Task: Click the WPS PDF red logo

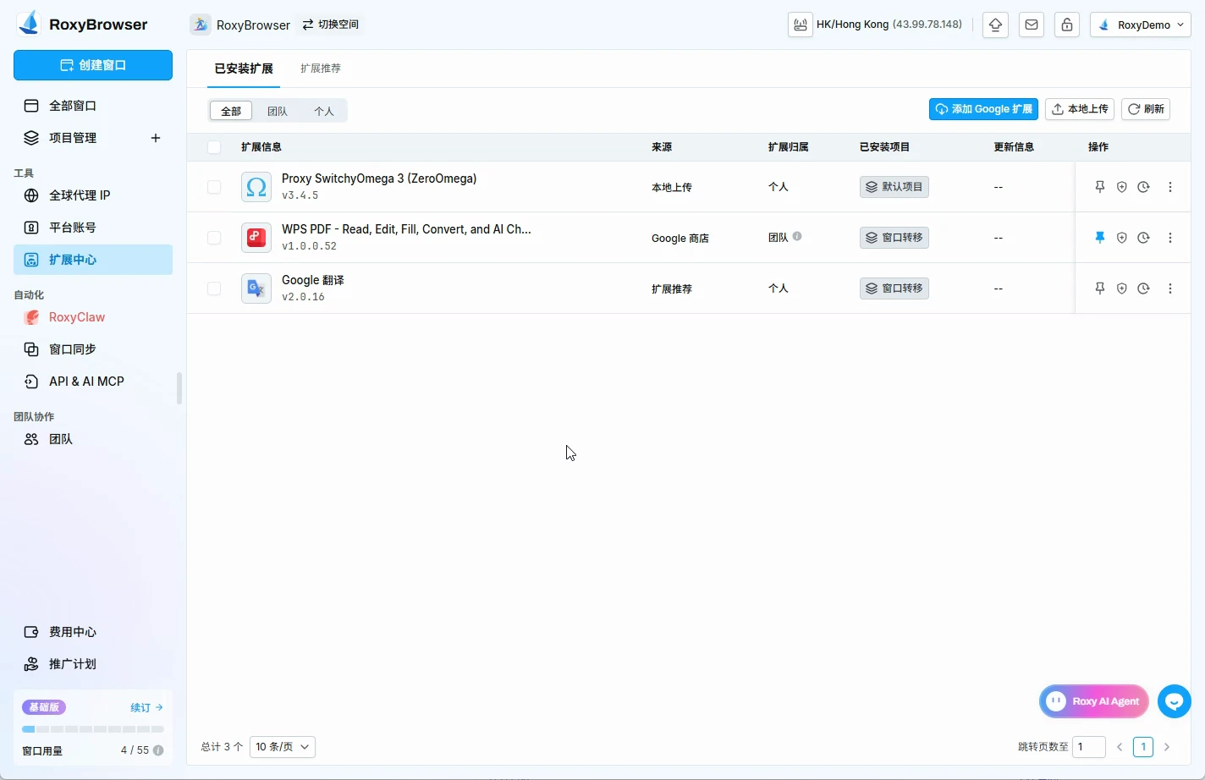Action: tap(256, 238)
